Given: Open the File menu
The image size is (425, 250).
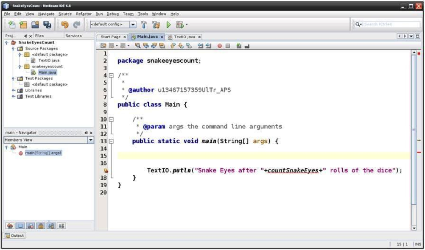Looking at the screenshot, I should 7,14.
